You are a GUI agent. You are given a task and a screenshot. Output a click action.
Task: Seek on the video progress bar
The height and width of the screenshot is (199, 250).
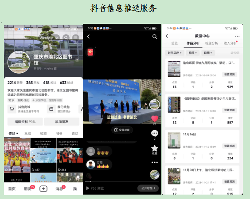pyautogui.click(x=122, y=181)
